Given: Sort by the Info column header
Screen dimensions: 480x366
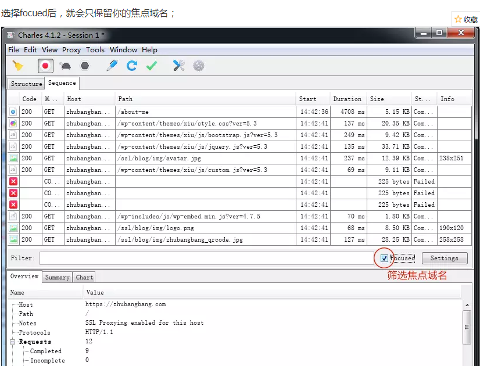Looking at the screenshot, I should pos(454,99).
